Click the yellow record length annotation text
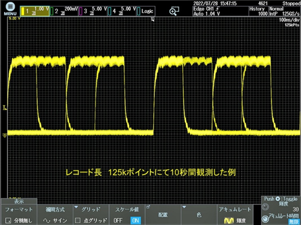 tap(150, 172)
